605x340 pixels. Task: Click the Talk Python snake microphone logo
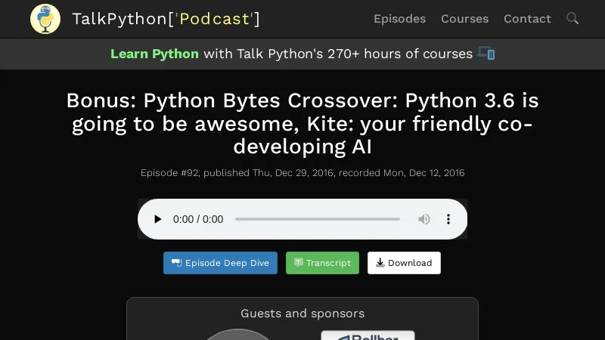(x=45, y=19)
